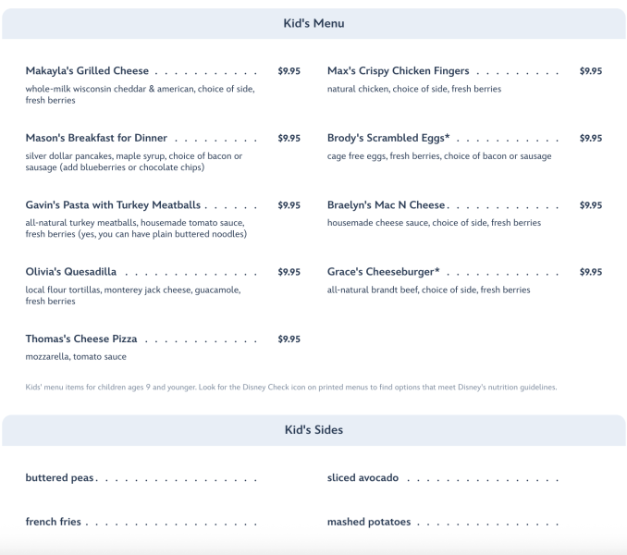Select the mashed potatoes side
627x555 pixels.
point(369,522)
